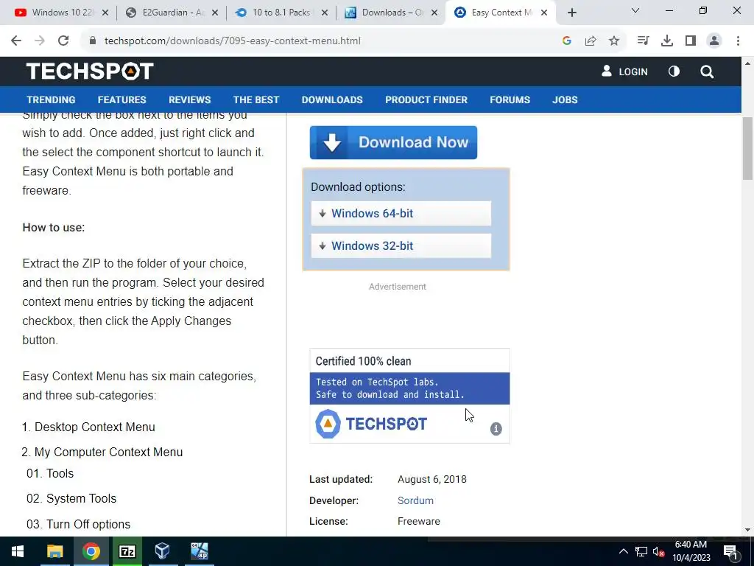Toggle TechSpot dark mode contrast icon
This screenshot has height=566, width=754.
(x=674, y=71)
